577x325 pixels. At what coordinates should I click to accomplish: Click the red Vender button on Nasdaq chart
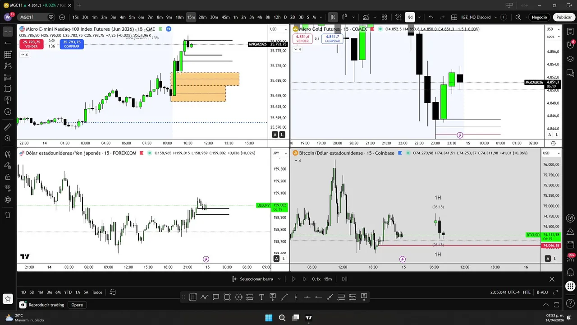[x=32, y=44]
